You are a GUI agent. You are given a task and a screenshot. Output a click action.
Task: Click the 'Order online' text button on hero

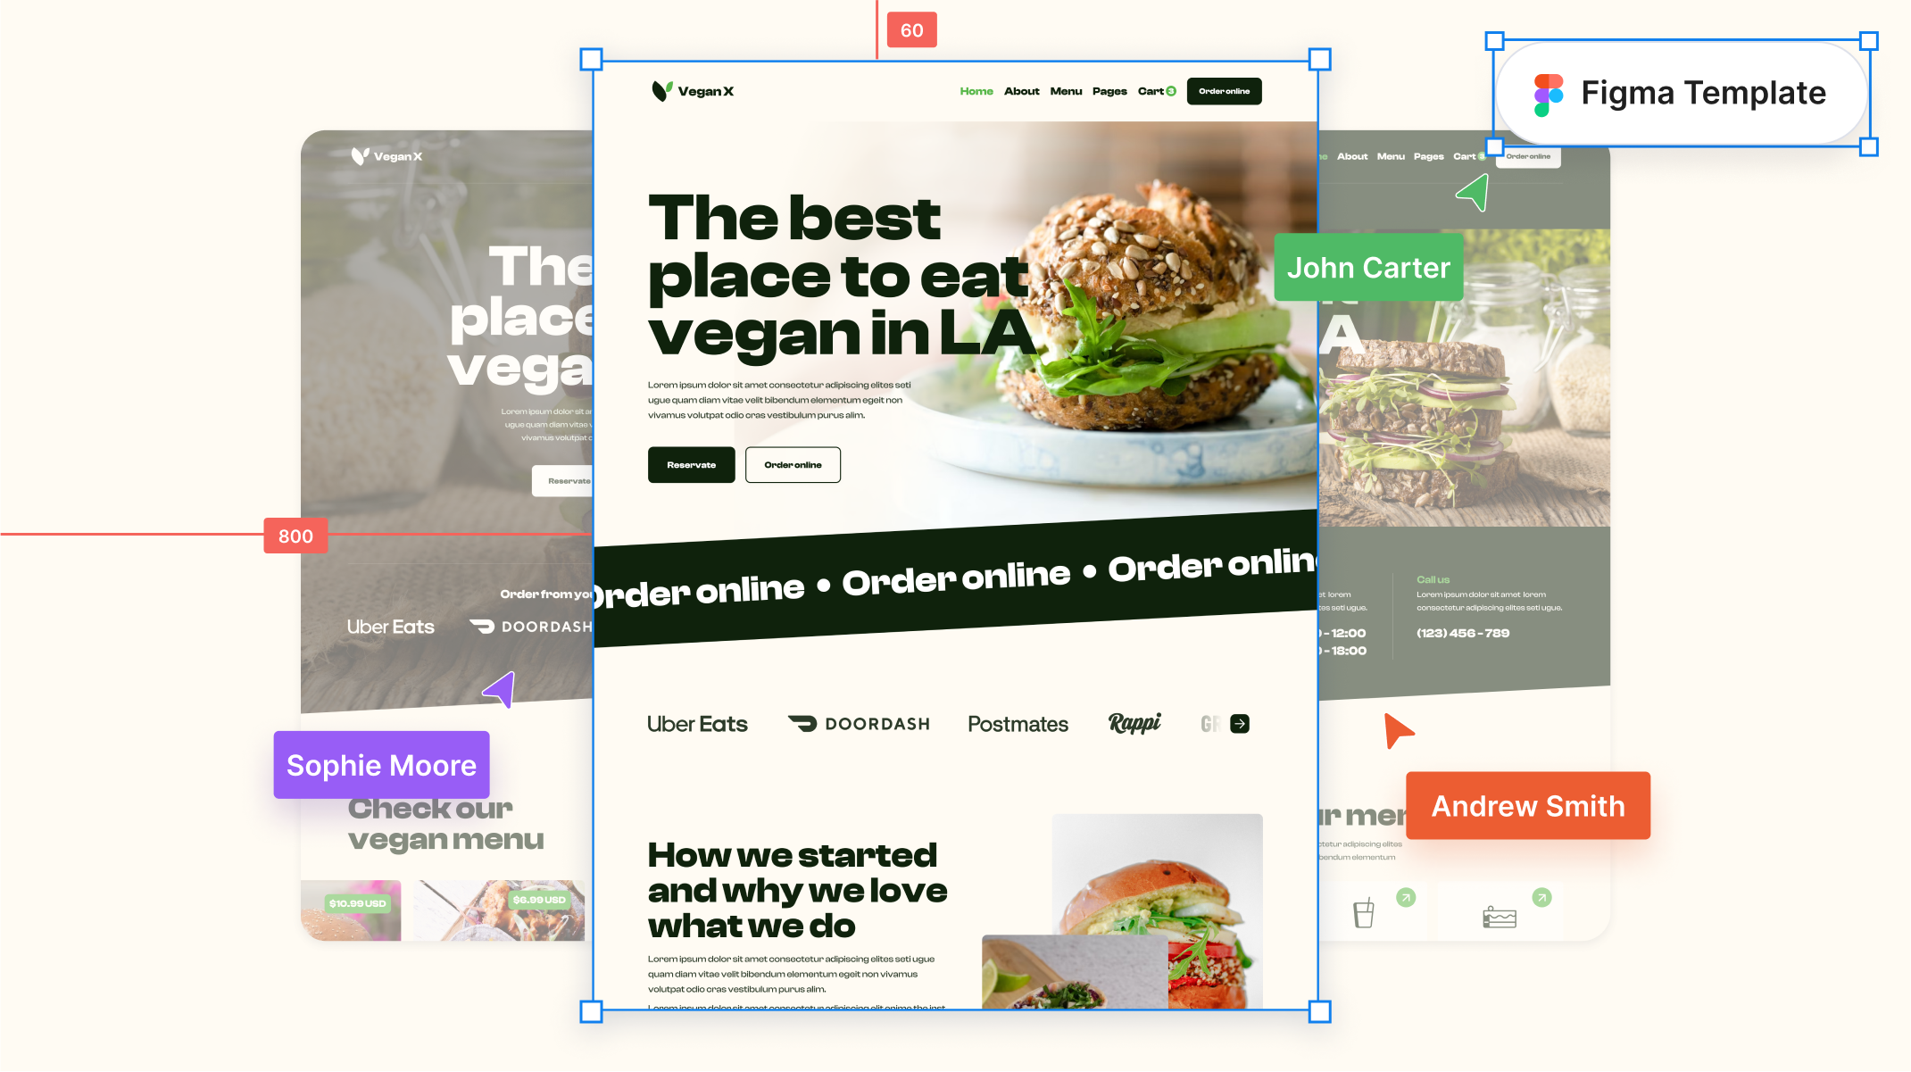[x=793, y=464]
